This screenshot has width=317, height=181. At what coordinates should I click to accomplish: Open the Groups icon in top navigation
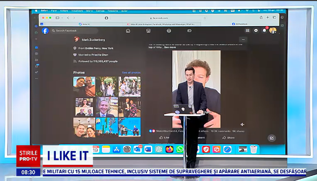169,31
